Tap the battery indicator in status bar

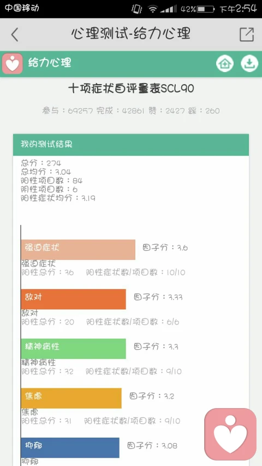[205, 9]
